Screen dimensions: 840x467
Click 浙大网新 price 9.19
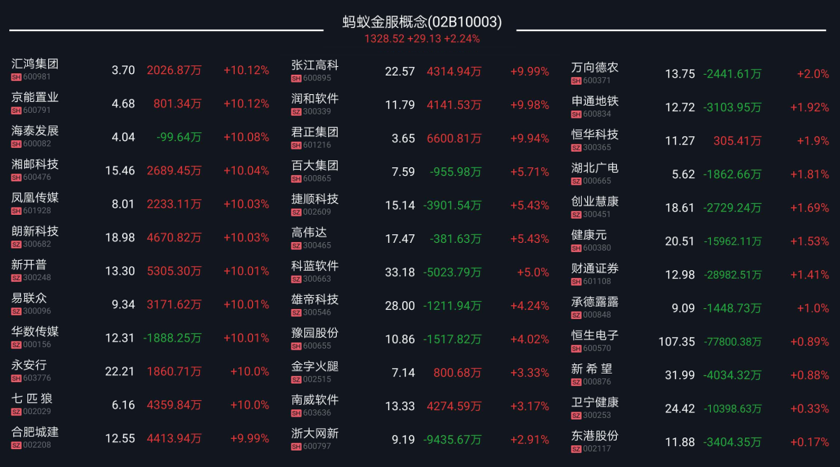[x=404, y=440]
